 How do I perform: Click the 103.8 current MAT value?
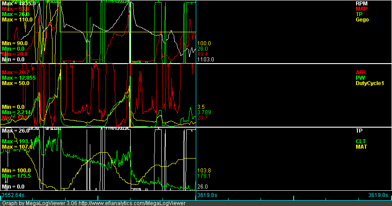[x=204, y=171]
